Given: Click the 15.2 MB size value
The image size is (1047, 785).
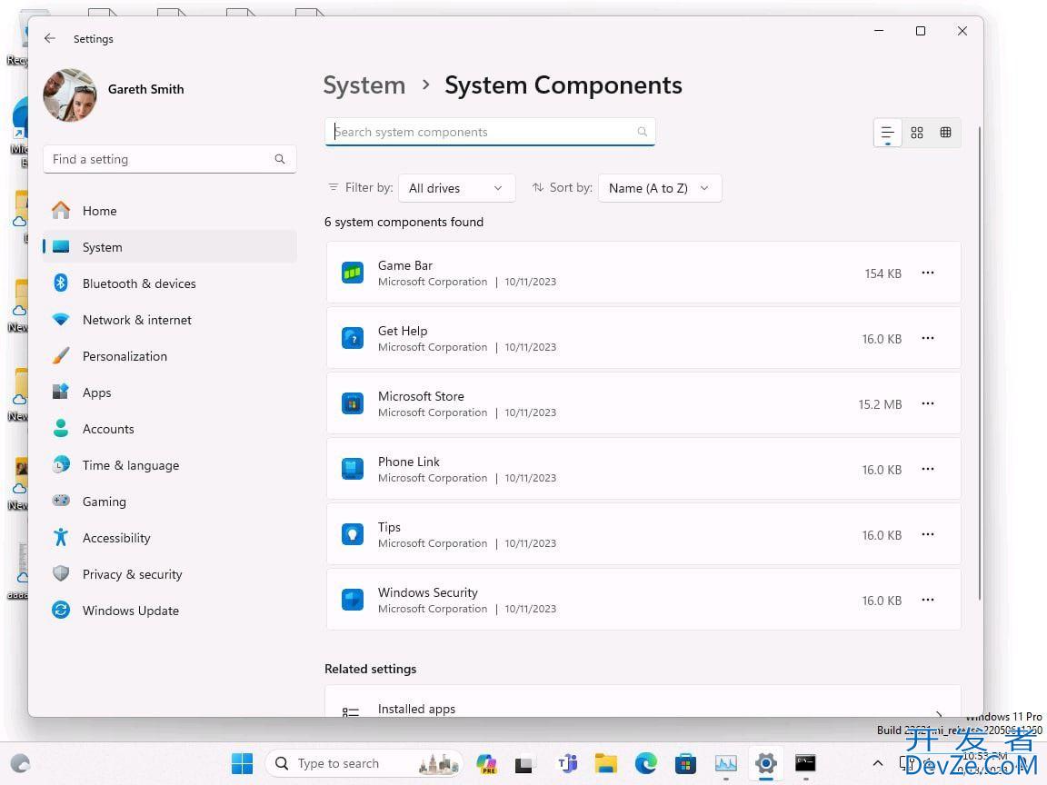Looking at the screenshot, I should point(880,404).
